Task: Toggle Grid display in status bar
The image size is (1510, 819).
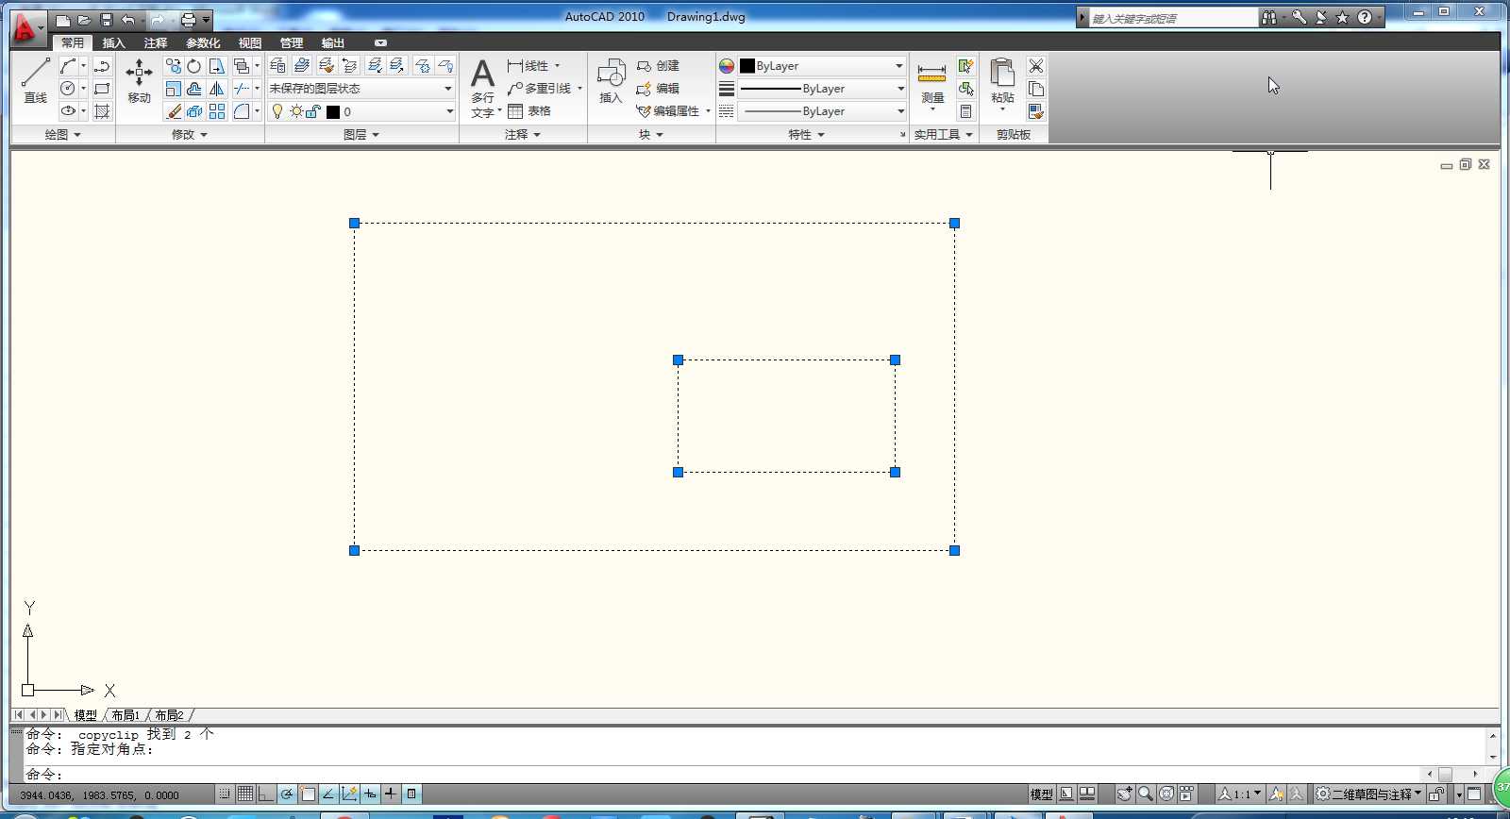Action: (x=245, y=794)
